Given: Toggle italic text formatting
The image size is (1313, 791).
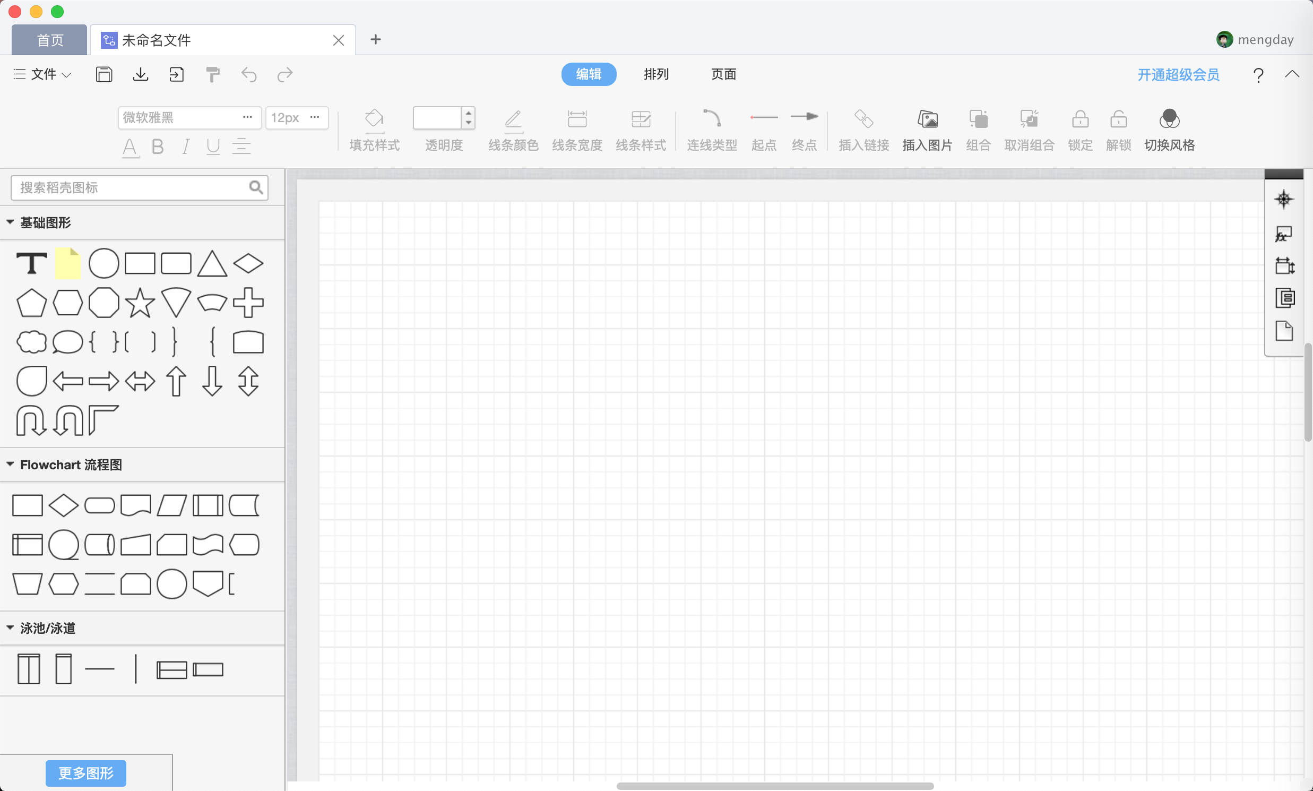Looking at the screenshot, I should pos(185,147).
